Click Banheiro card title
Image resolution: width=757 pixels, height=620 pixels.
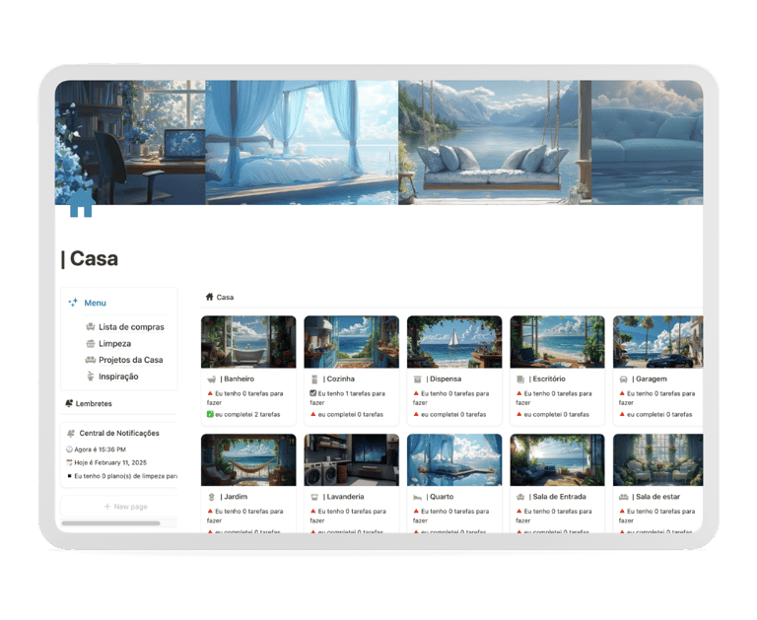(x=237, y=379)
